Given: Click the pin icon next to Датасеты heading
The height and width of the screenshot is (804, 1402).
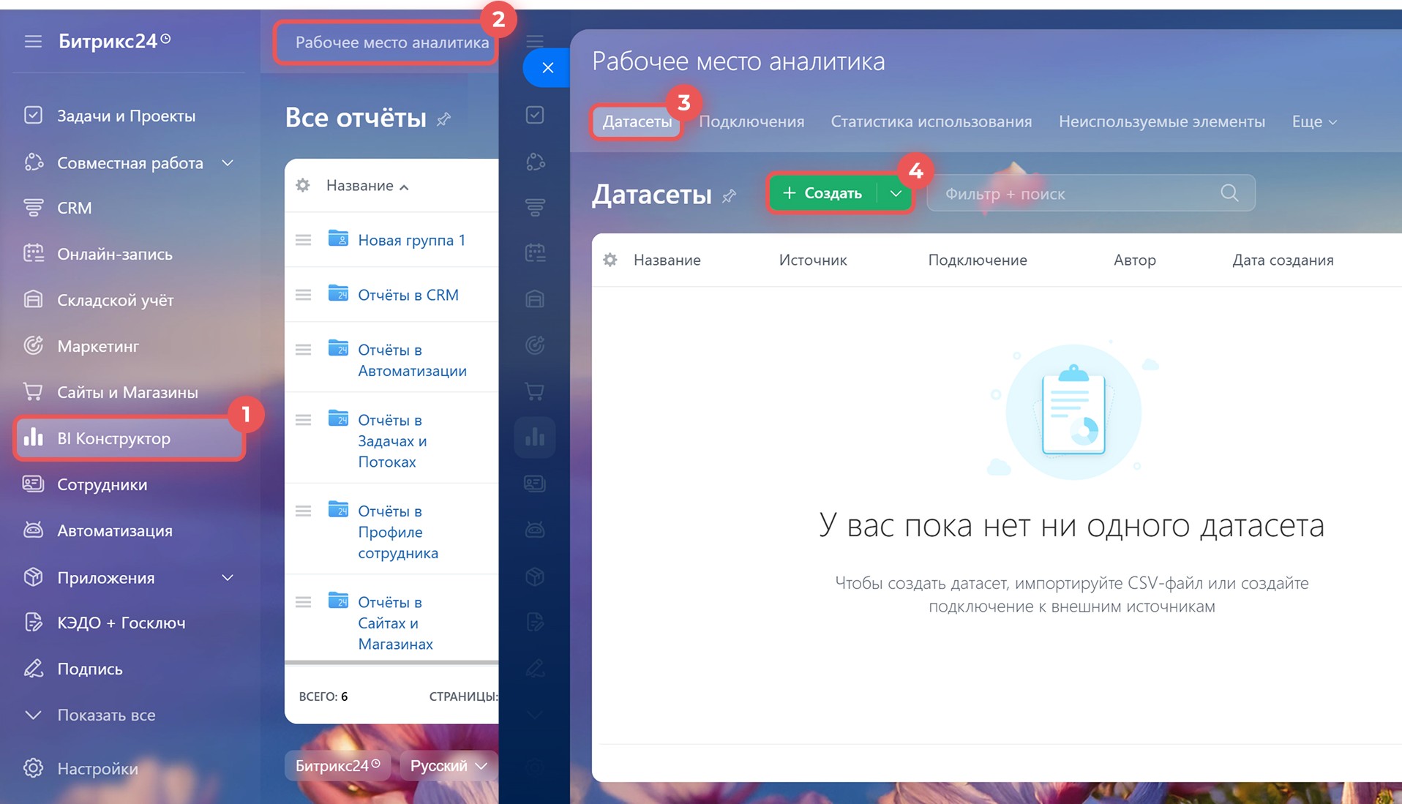Looking at the screenshot, I should pyautogui.click(x=729, y=196).
